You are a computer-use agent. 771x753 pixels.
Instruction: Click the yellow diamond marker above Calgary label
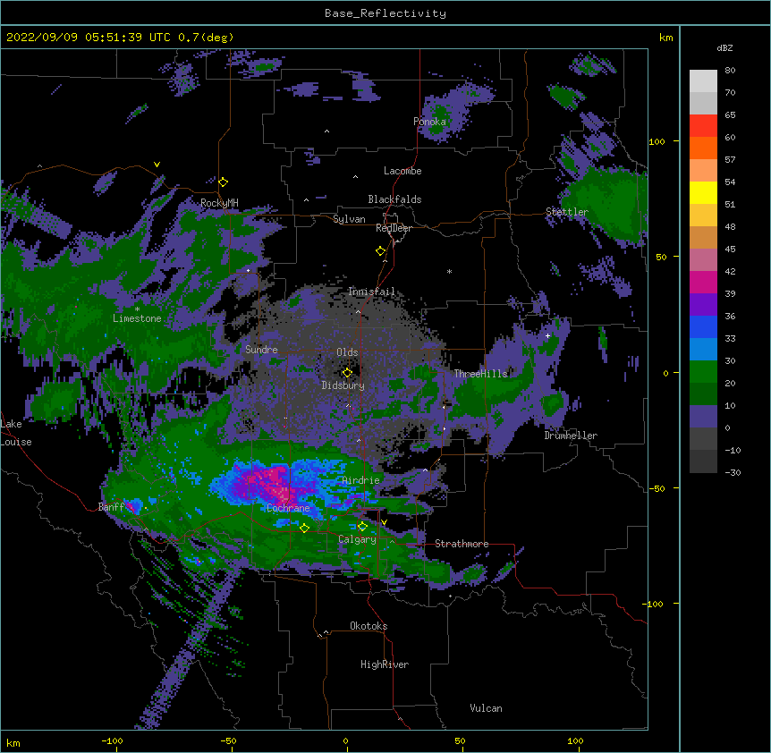[x=362, y=527]
